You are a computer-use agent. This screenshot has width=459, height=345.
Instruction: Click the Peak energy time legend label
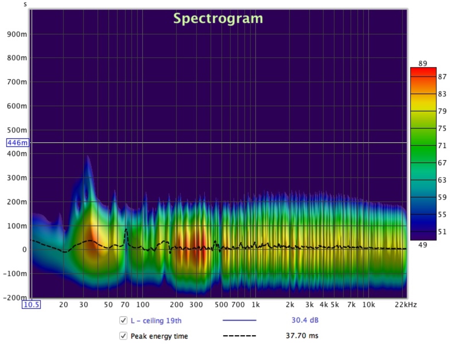tap(159, 336)
